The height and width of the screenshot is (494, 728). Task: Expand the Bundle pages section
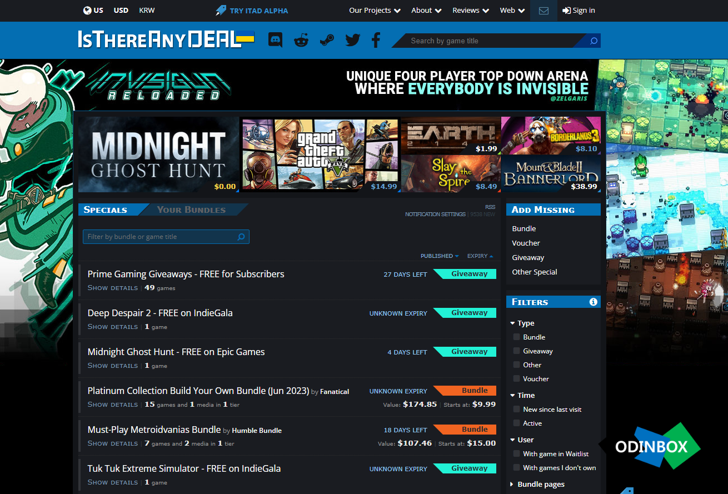click(x=537, y=484)
